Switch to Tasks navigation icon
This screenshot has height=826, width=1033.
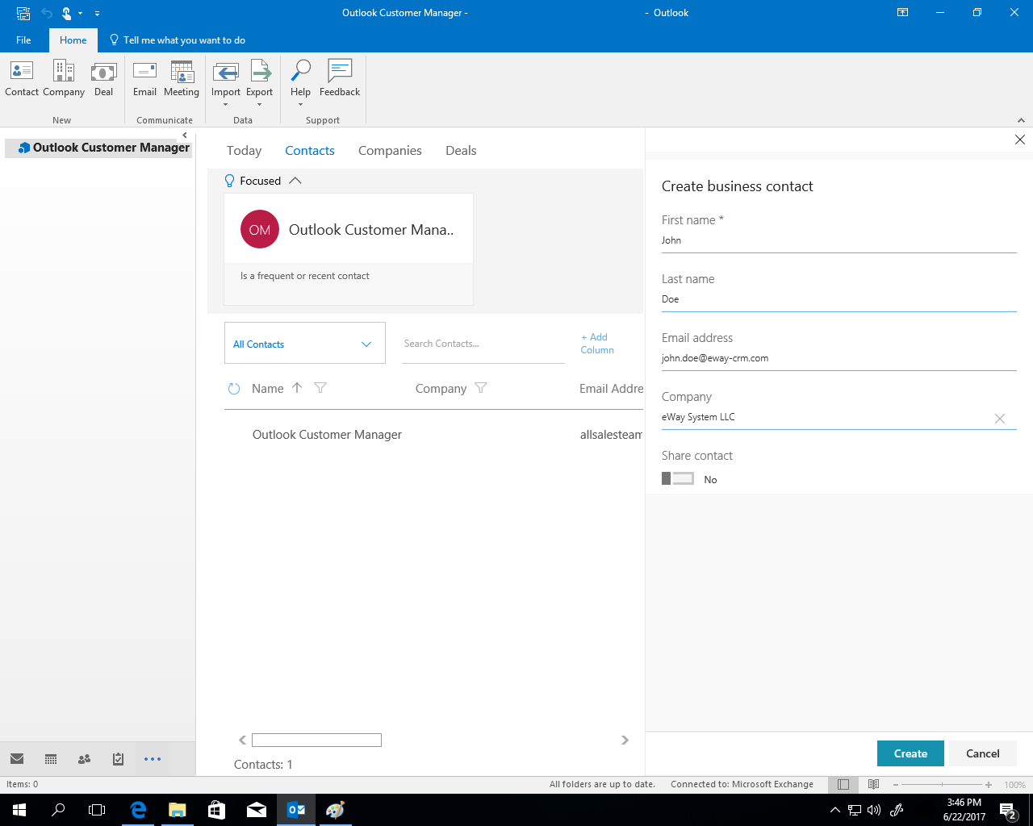point(118,759)
